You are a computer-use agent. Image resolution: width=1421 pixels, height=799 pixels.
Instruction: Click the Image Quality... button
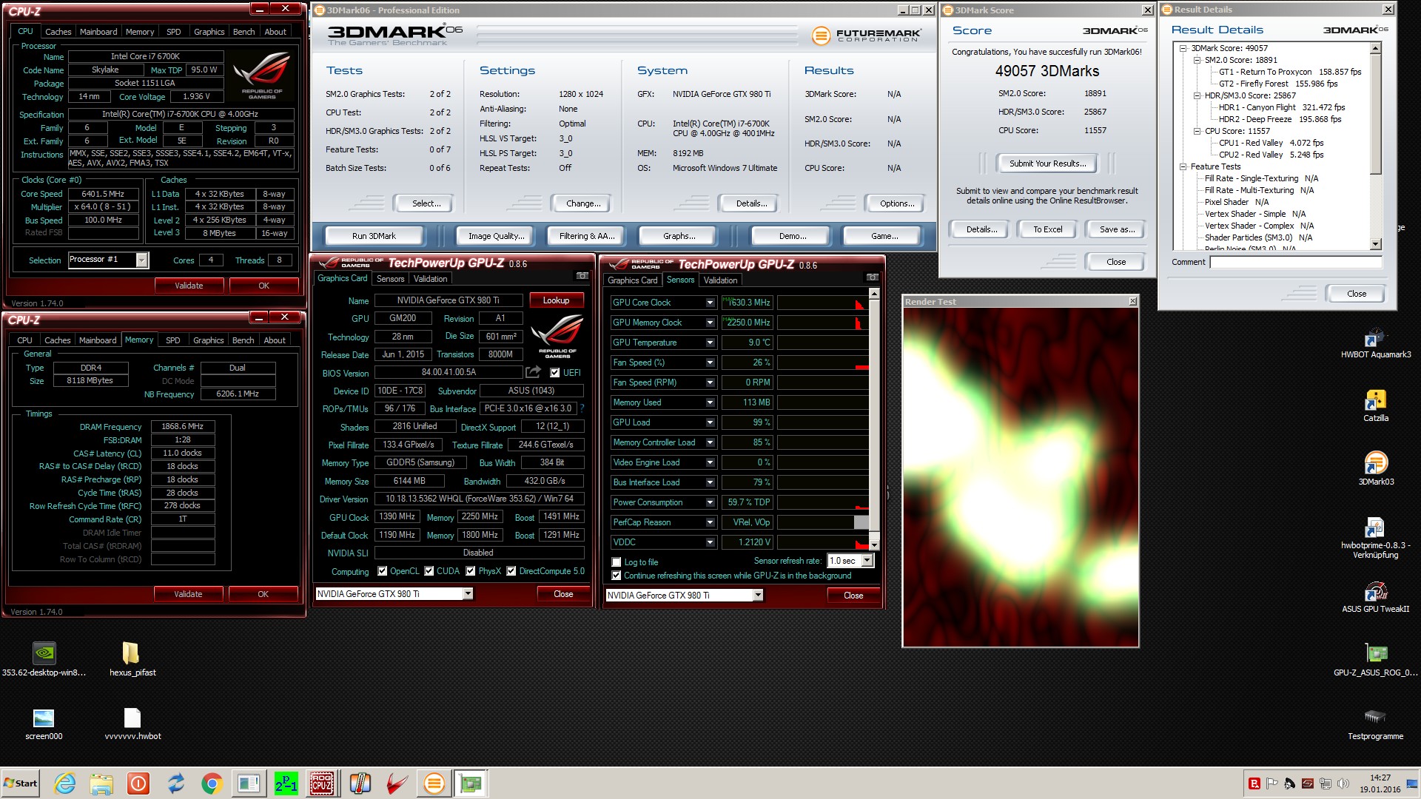(496, 236)
